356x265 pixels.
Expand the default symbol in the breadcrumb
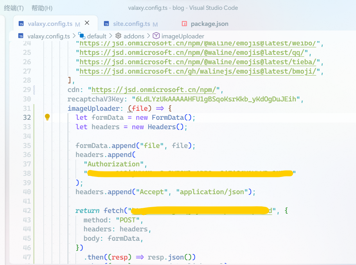point(97,36)
